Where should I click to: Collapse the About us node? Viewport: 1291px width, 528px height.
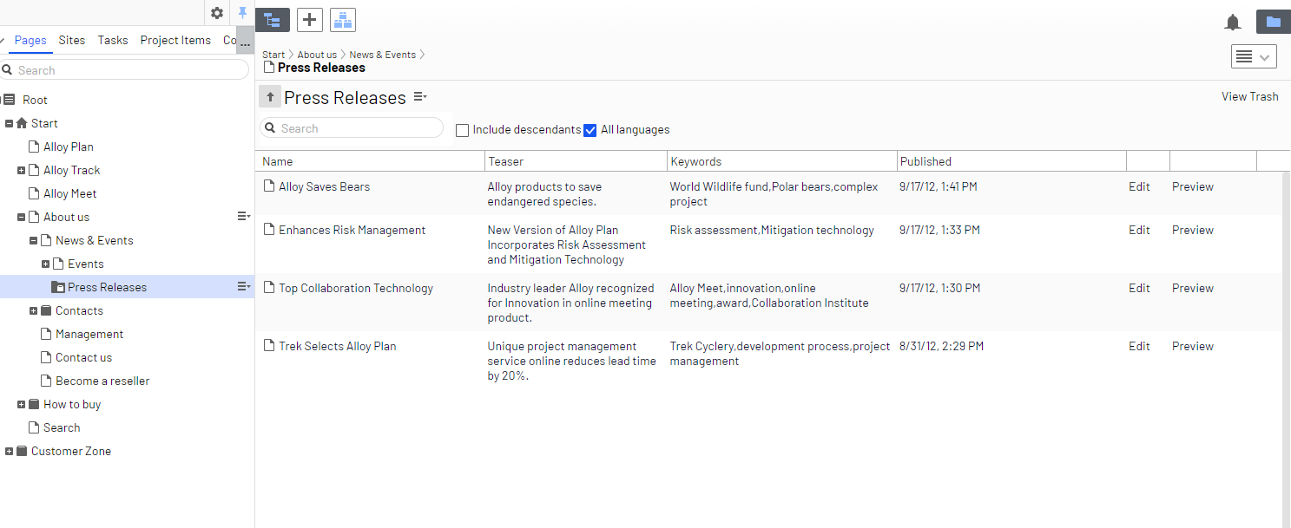pos(22,217)
